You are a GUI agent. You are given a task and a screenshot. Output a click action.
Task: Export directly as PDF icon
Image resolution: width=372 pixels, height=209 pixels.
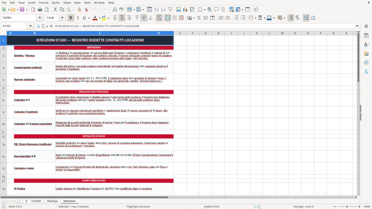[x=33, y=10]
